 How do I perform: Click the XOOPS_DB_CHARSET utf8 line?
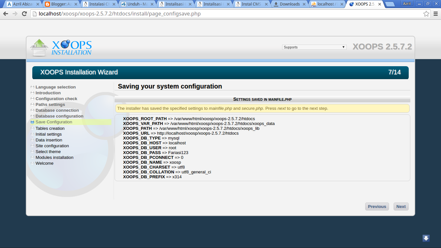[154, 167]
